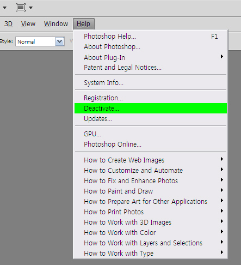
Task: Choose Photoshop Help… menu item
Action: pos(151,37)
